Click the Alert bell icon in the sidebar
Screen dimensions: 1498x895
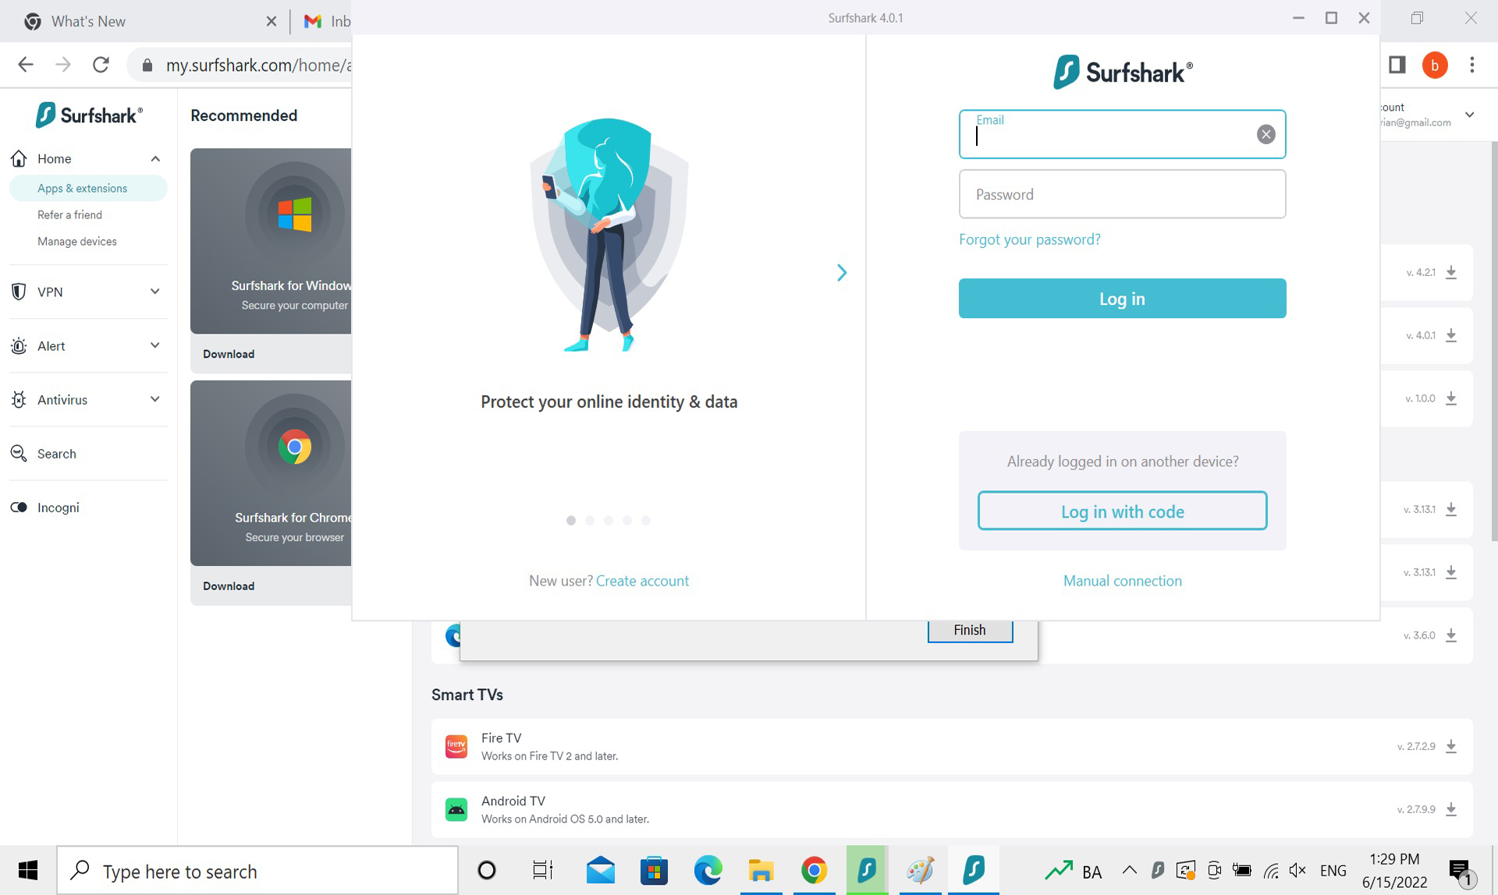tap(20, 345)
